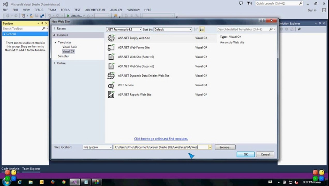This screenshot has height=186, width=329.
Task: Open the TOOLS menu
Action: pyautogui.click(x=65, y=10)
